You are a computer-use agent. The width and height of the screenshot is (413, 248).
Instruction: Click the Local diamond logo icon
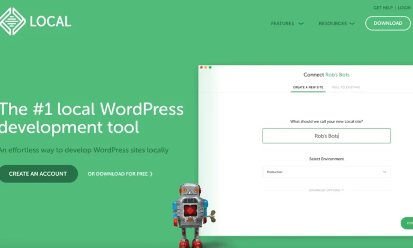pos(12,21)
